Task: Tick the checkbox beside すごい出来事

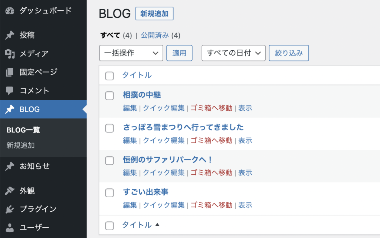Action: tap(109, 193)
